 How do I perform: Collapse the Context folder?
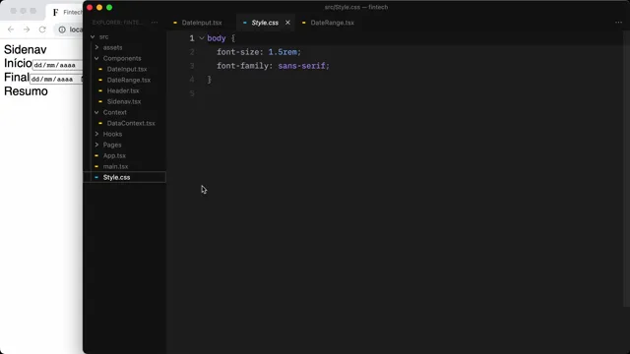[x=96, y=112]
